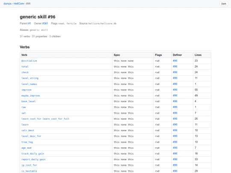Viewport: 231px width, 173px height.
Task: Open the report_daily_gain verb
Action: point(33,159)
